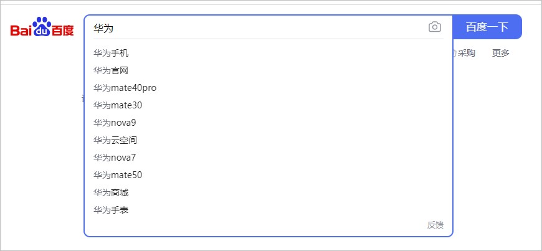Click the red 百度 characters in logo
The height and width of the screenshot is (251, 542).
pyautogui.click(x=62, y=30)
